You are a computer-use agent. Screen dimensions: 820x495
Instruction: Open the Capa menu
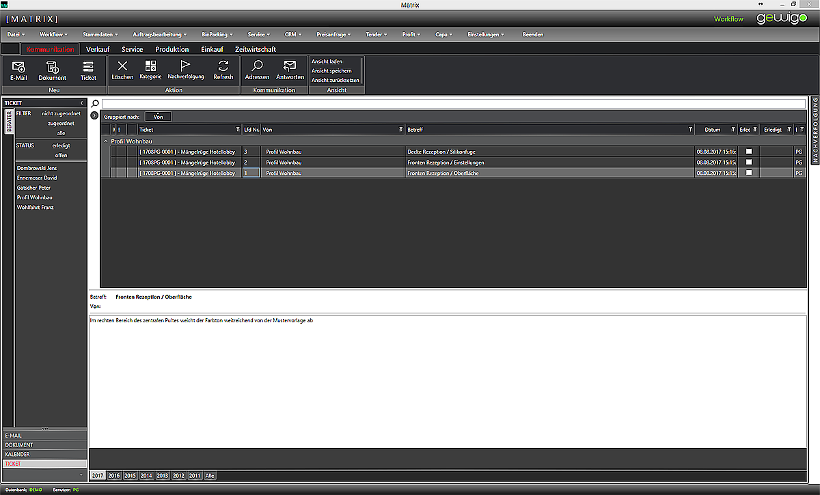445,34
